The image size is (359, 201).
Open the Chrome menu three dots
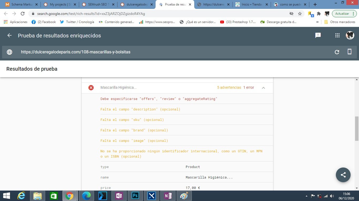[354, 14]
